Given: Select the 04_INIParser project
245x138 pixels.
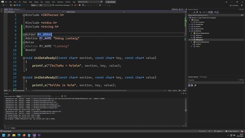Looking at the screenshot, I should [x=198, y=31].
